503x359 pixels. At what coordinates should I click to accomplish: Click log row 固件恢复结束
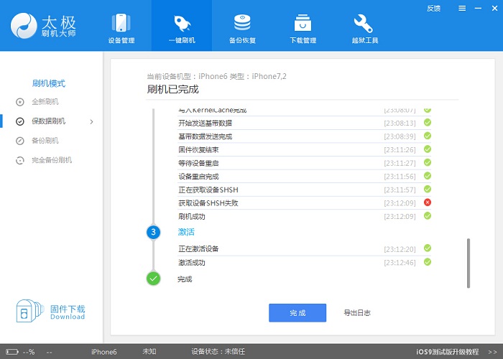pos(305,149)
